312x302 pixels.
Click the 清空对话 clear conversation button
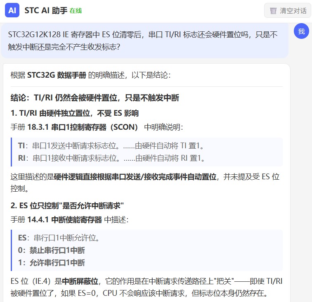(288, 11)
